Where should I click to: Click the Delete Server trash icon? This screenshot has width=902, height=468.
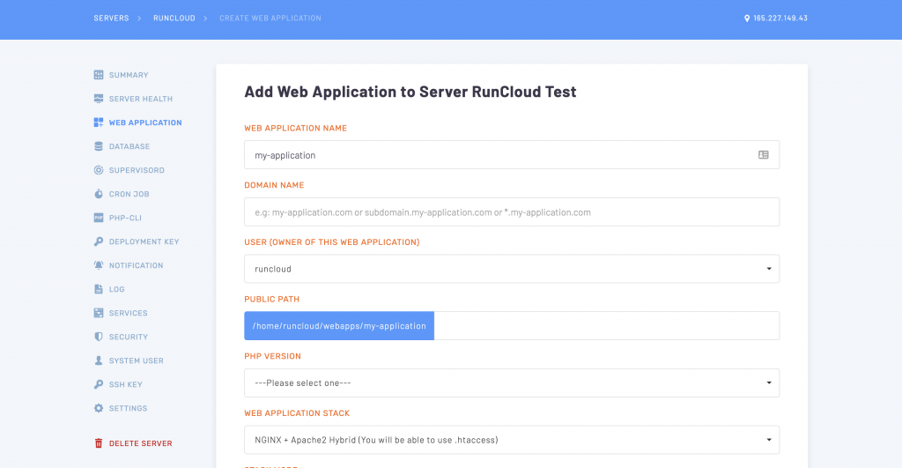coord(99,443)
